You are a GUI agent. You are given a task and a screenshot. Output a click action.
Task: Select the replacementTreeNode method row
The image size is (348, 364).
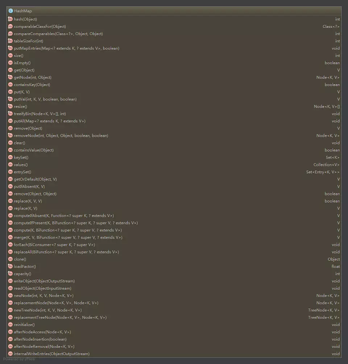[x=174, y=318]
